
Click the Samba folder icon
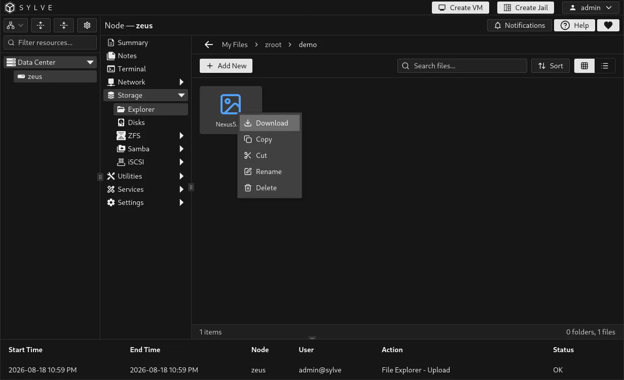tap(121, 149)
